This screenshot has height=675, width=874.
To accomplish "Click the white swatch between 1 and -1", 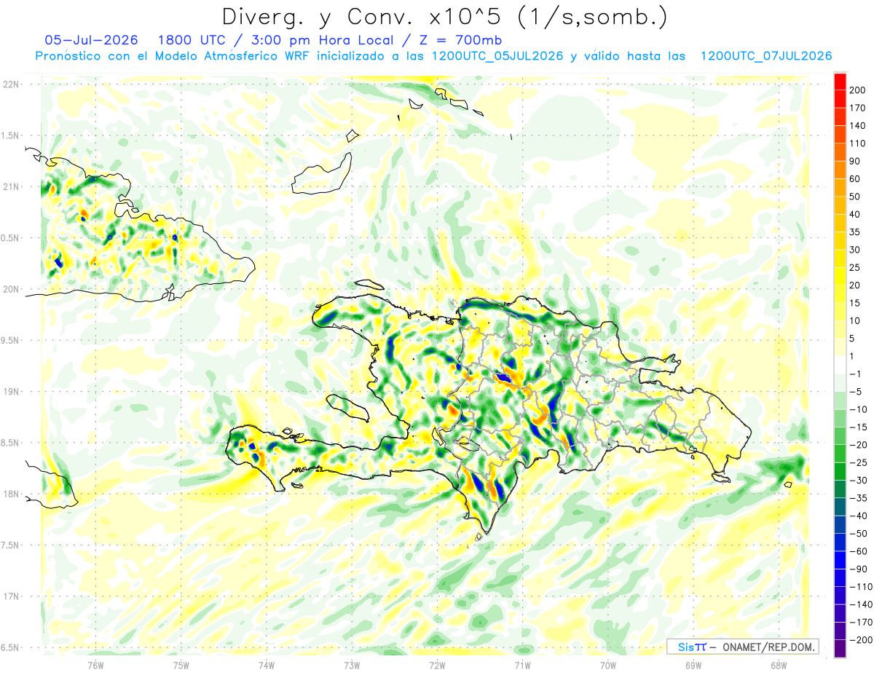I will coord(840,366).
